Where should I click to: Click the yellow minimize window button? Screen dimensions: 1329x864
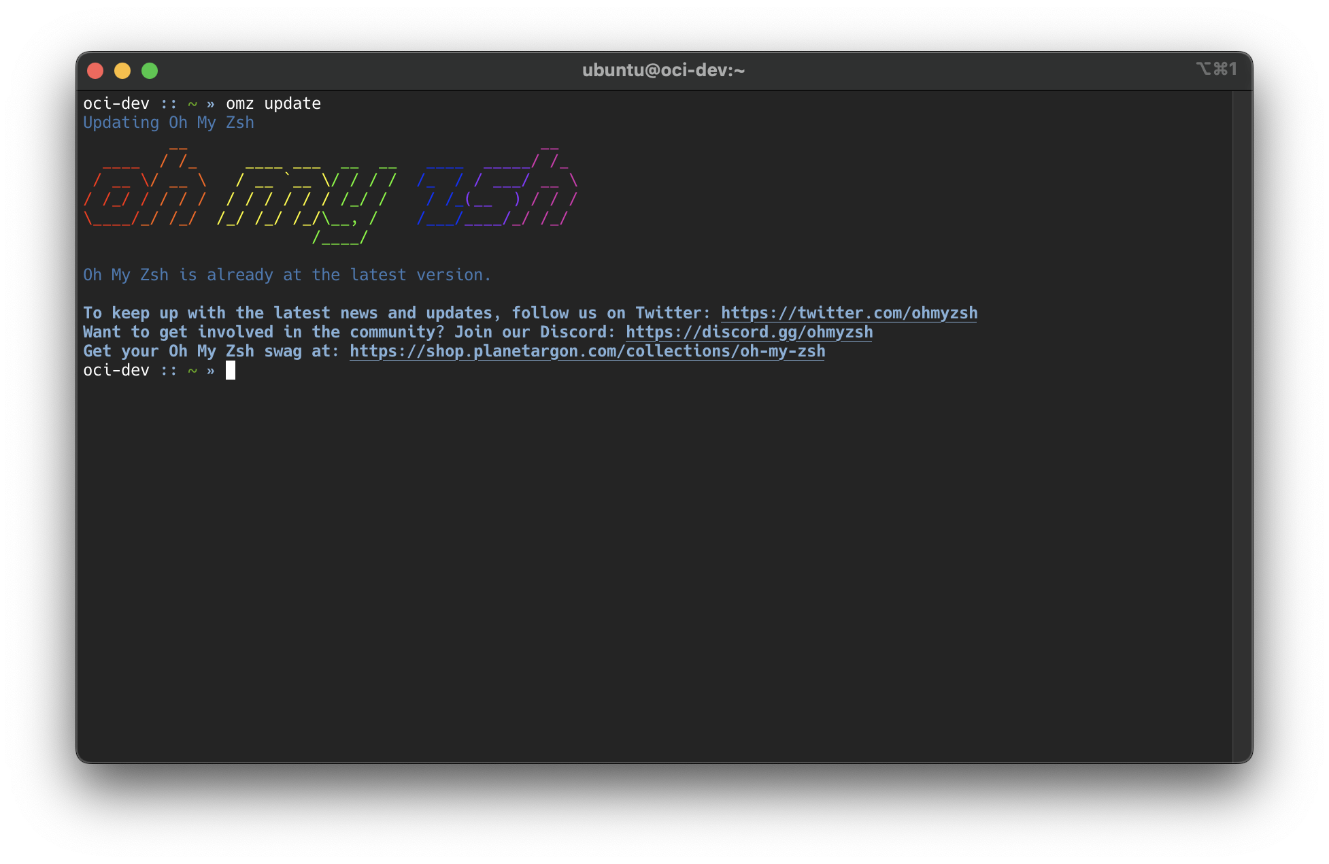click(122, 71)
